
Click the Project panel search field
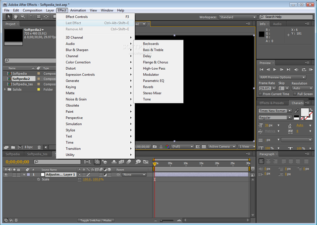[30, 60]
